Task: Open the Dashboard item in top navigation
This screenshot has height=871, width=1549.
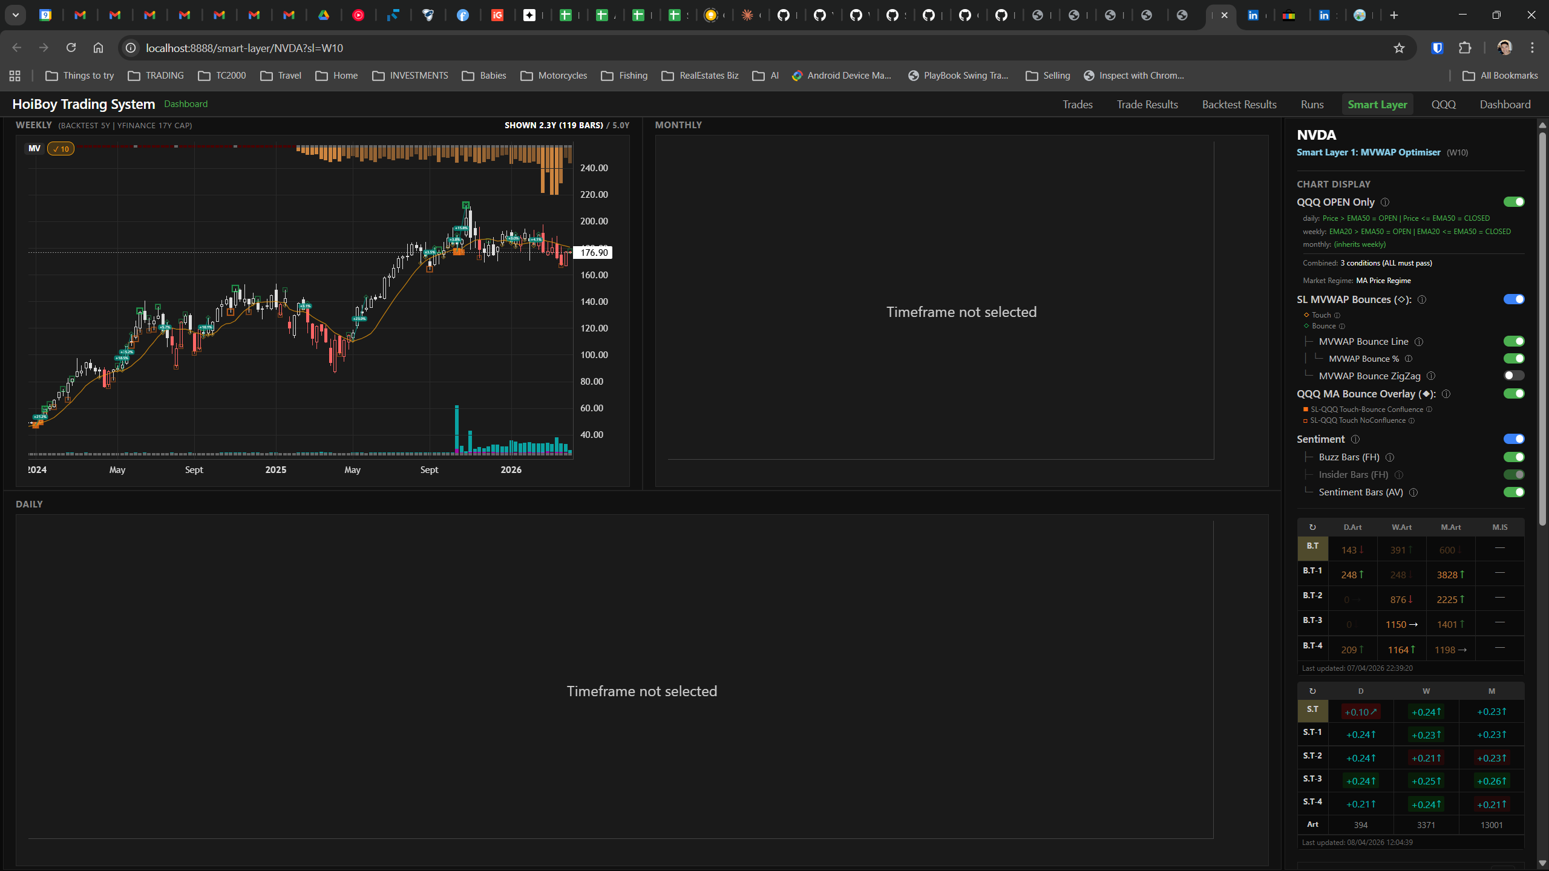Action: (x=1505, y=105)
